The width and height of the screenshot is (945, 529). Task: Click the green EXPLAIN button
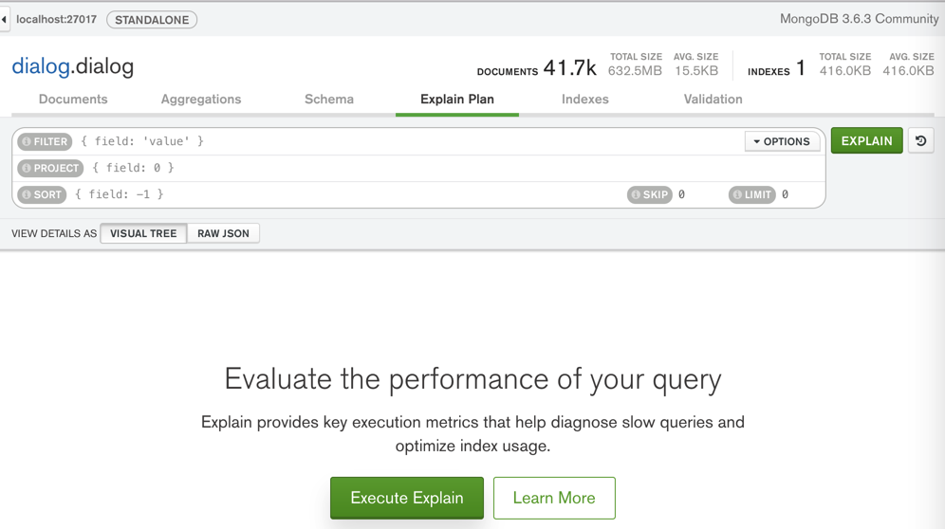(x=866, y=140)
